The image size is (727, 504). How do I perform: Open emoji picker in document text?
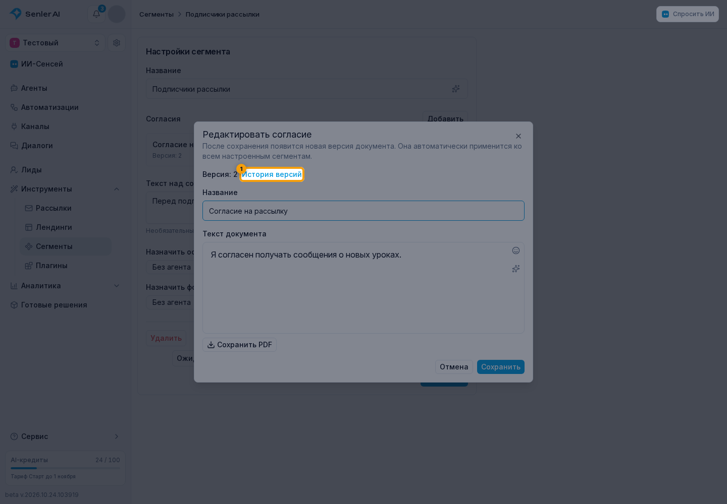[516, 250]
